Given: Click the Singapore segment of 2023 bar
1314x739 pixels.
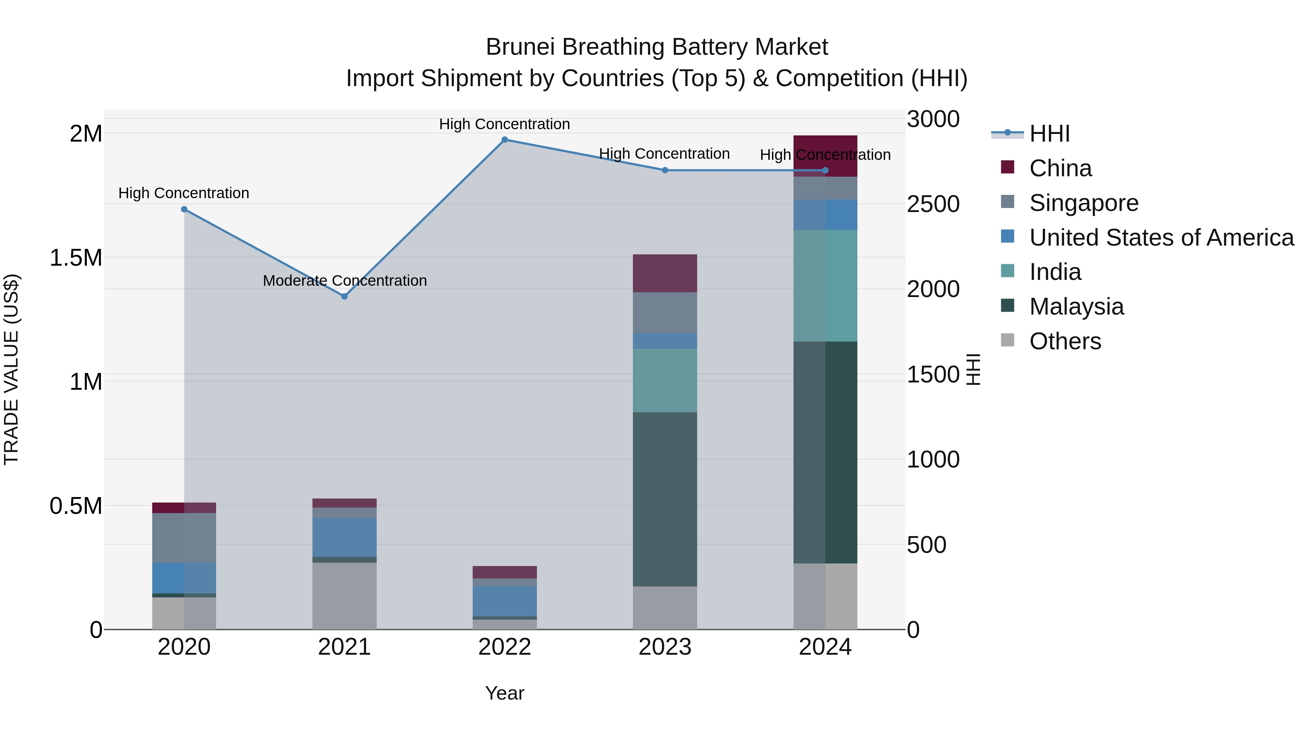Looking at the screenshot, I should (665, 313).
